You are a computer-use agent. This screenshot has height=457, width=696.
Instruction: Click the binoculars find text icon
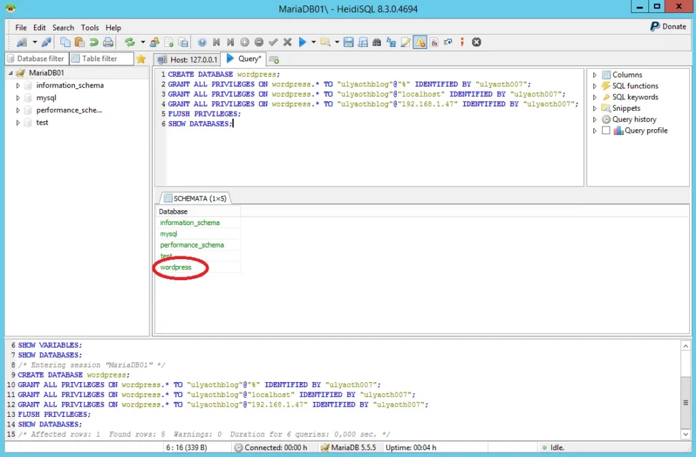click(x=377, y=42)
